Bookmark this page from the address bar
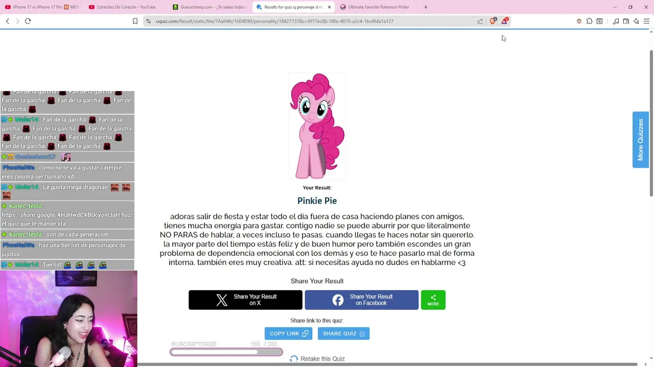This screenshot has width=654, height=367. pos(135,21)
